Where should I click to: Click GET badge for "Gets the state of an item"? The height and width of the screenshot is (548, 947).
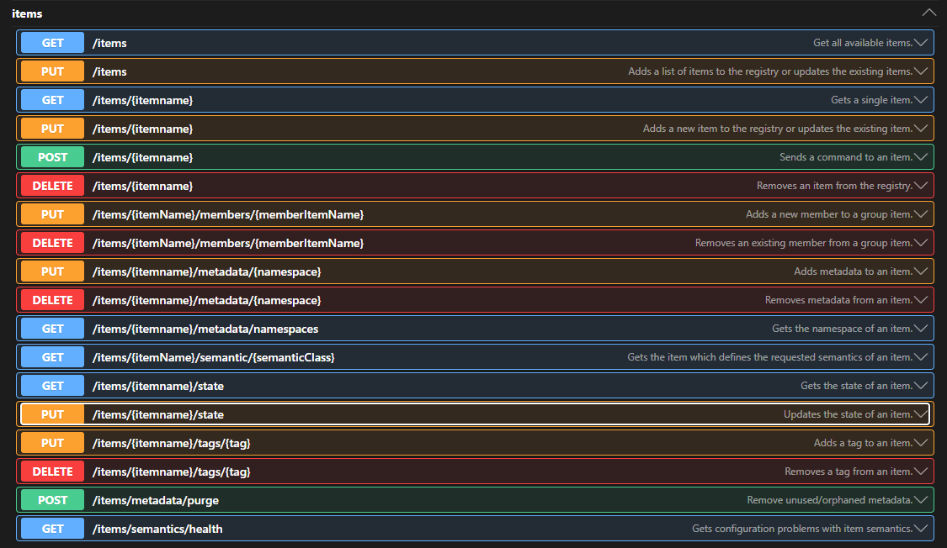52,386
